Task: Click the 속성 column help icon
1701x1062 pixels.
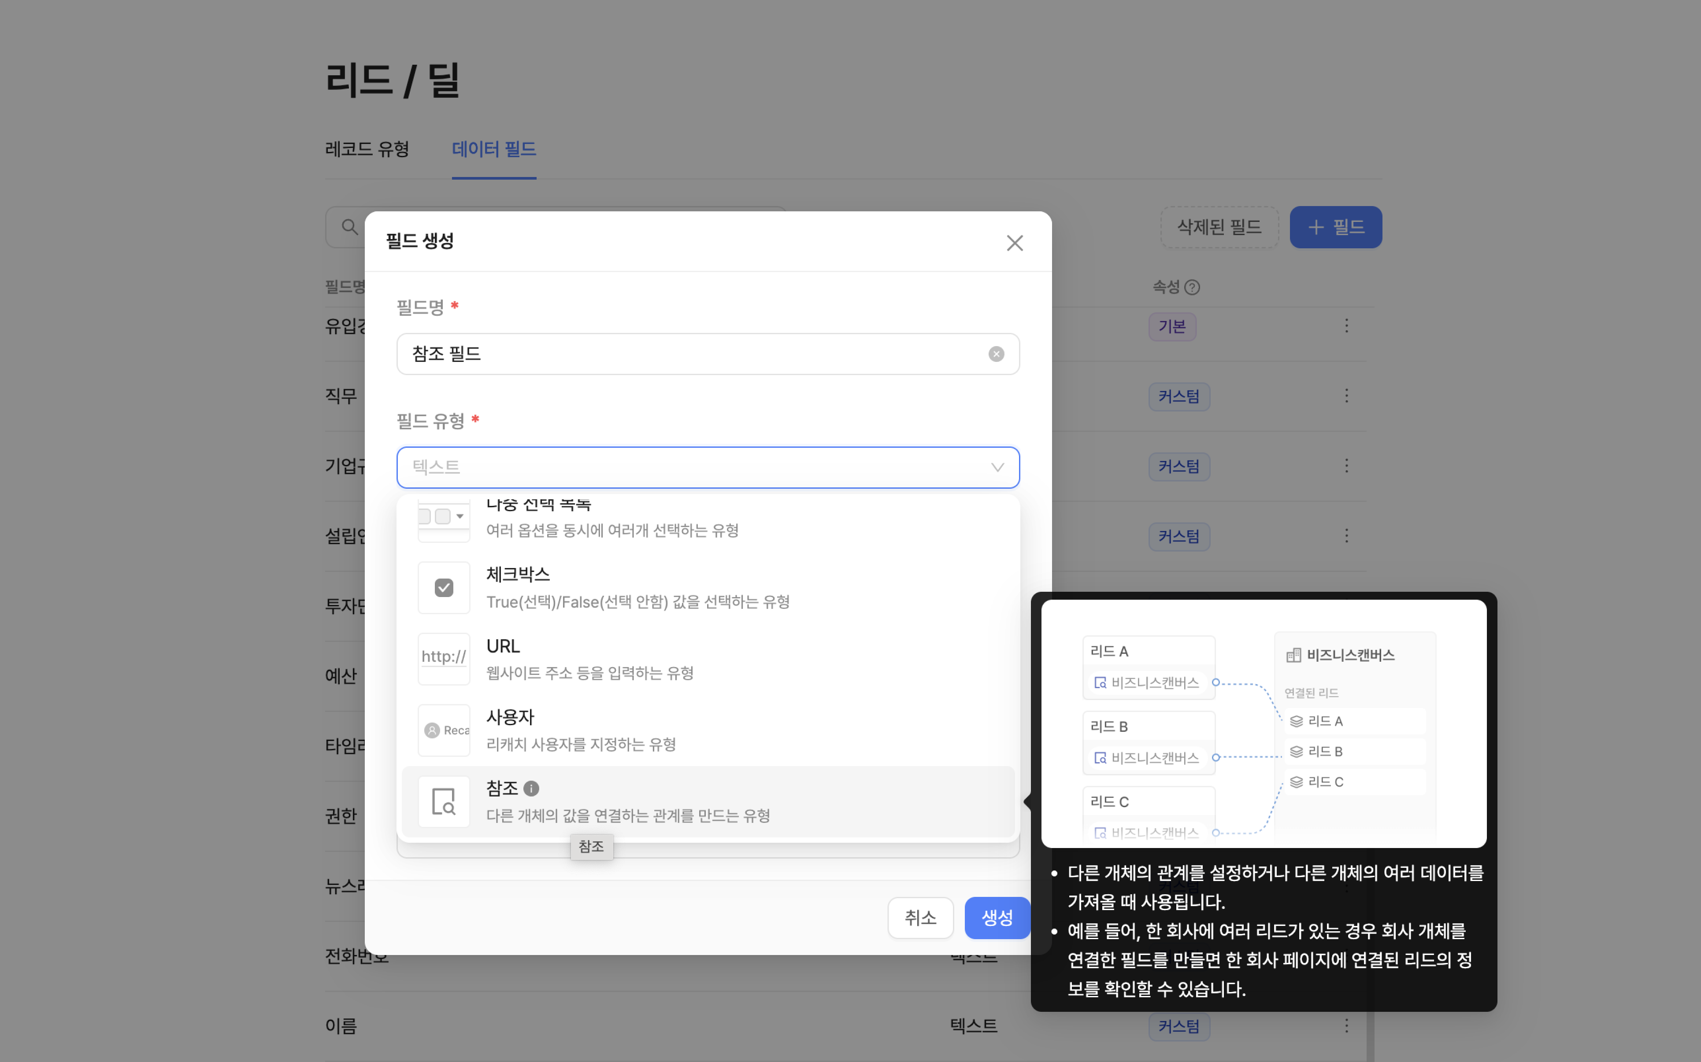Action: tap(1192, 287)
